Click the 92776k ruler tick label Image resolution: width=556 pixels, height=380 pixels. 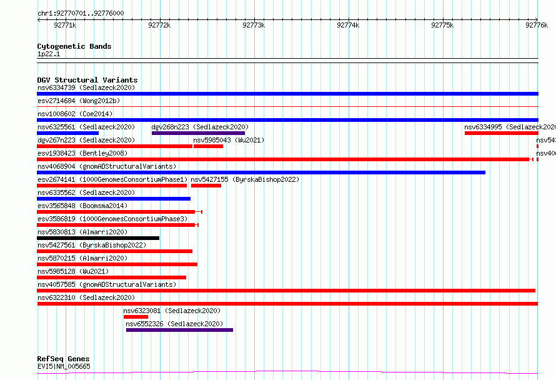point(537,25)
